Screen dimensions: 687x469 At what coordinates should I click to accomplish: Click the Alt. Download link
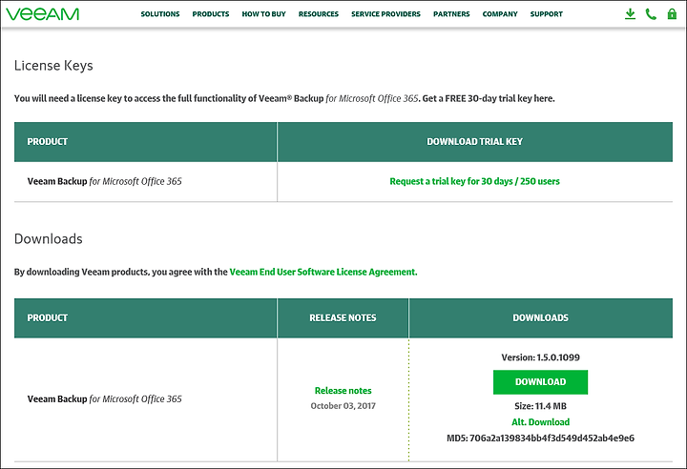540,422
